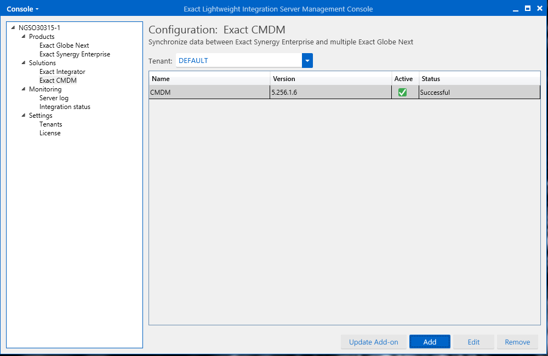The image size is (548, 356).
Task: Select the Settings tree label
Action: tap(41, 116)
